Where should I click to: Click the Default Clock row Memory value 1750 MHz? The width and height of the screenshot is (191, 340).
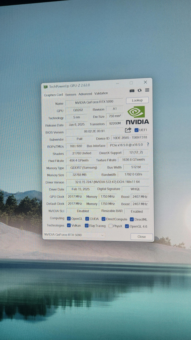tap(108, 204)
